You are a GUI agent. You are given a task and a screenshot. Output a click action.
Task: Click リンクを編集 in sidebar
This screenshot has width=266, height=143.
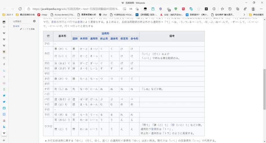tap(27, 29)
